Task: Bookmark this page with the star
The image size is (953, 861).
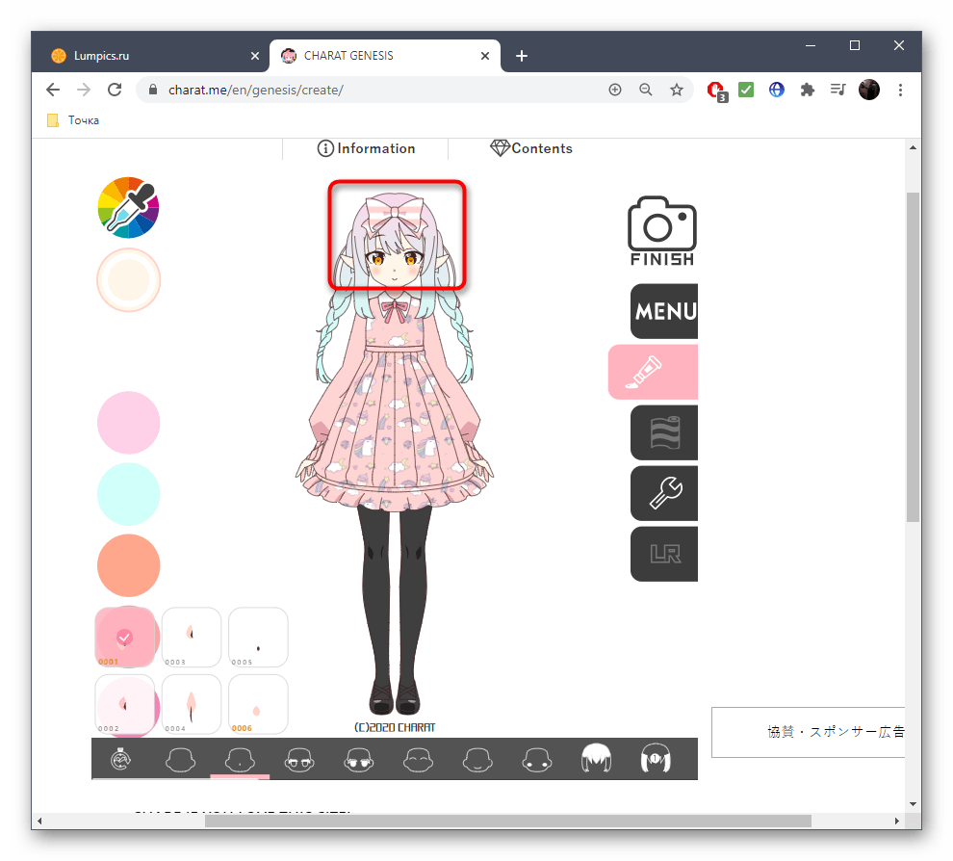Action: point(677,90)
